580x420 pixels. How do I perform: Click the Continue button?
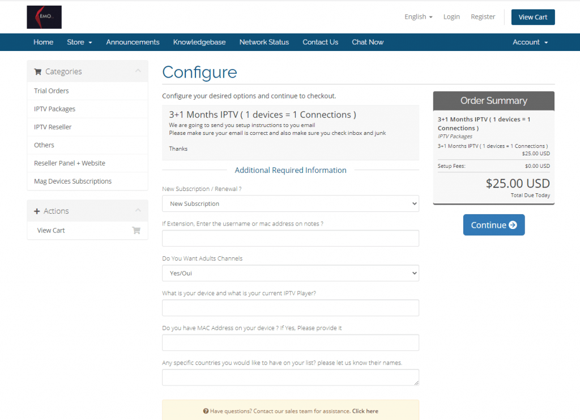494,224
